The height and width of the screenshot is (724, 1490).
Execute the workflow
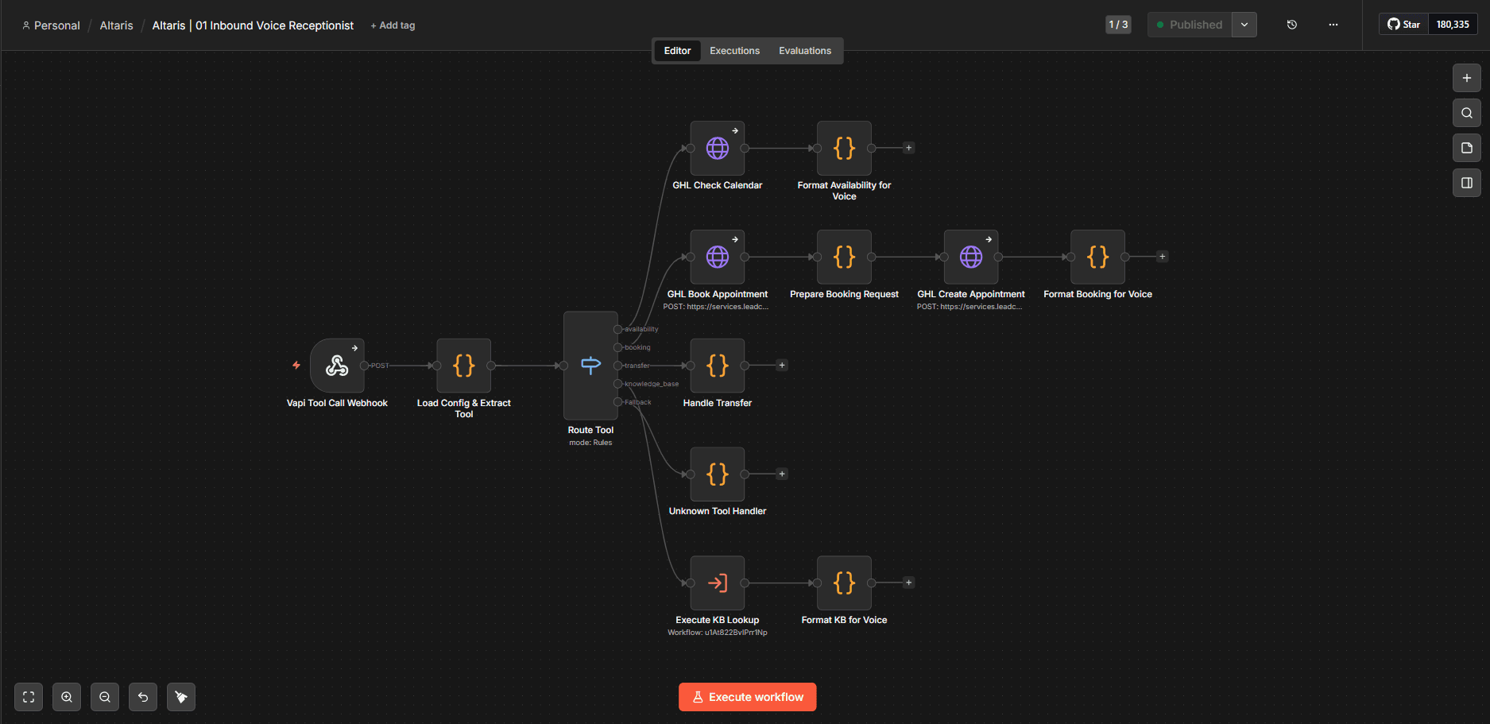(x=747, y=697)
